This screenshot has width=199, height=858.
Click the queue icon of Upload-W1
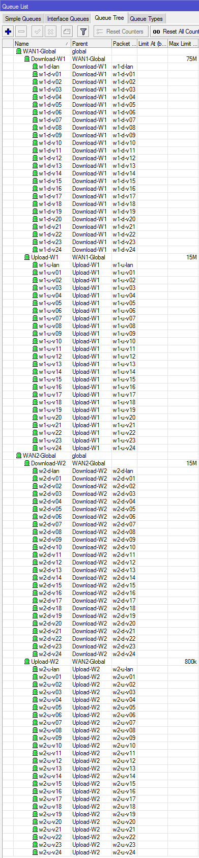[27, 257]
